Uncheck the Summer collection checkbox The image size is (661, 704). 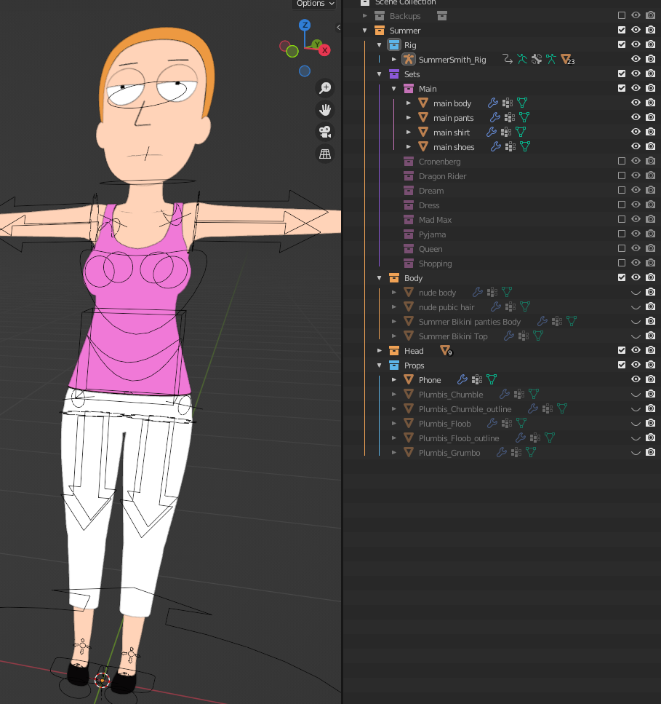click(622, 30)
